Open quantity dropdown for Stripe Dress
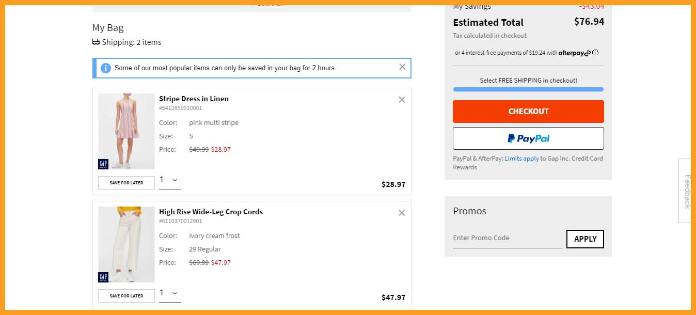Image resolution: width=696 pixels, height=315 pixels. 170,180
